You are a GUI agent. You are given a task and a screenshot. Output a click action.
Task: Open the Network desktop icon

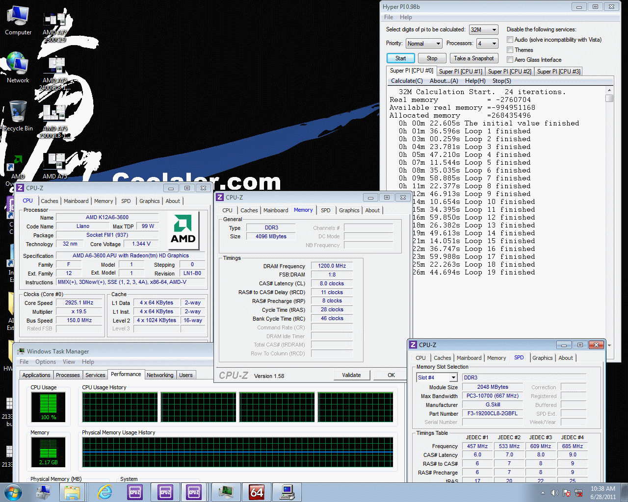click(x=18, y=68)
